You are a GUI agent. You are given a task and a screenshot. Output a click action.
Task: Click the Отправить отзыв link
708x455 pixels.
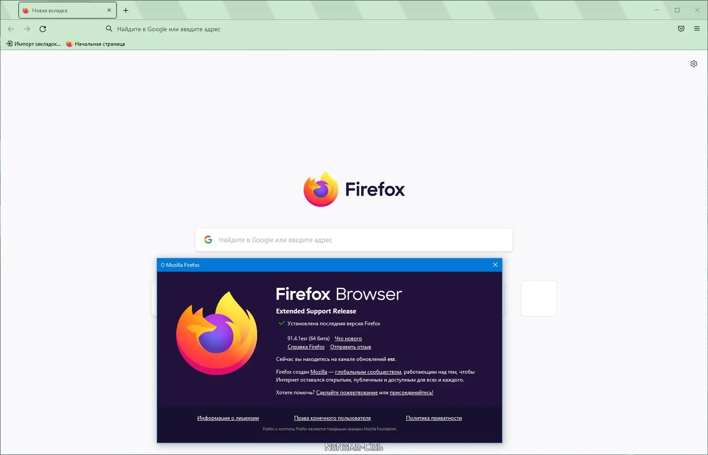pos(350,347)
